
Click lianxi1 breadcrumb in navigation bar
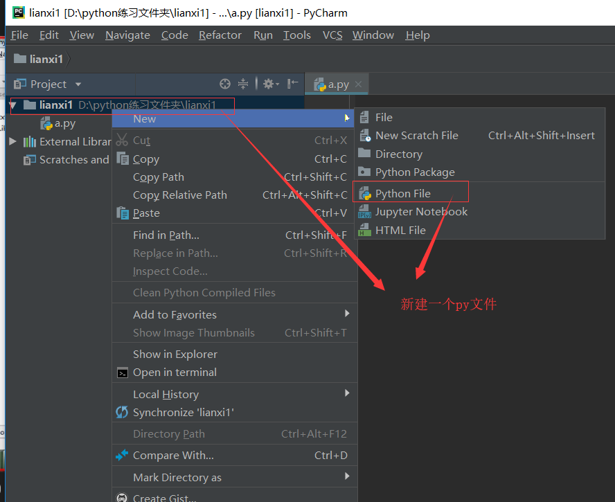tap(46, 59)
